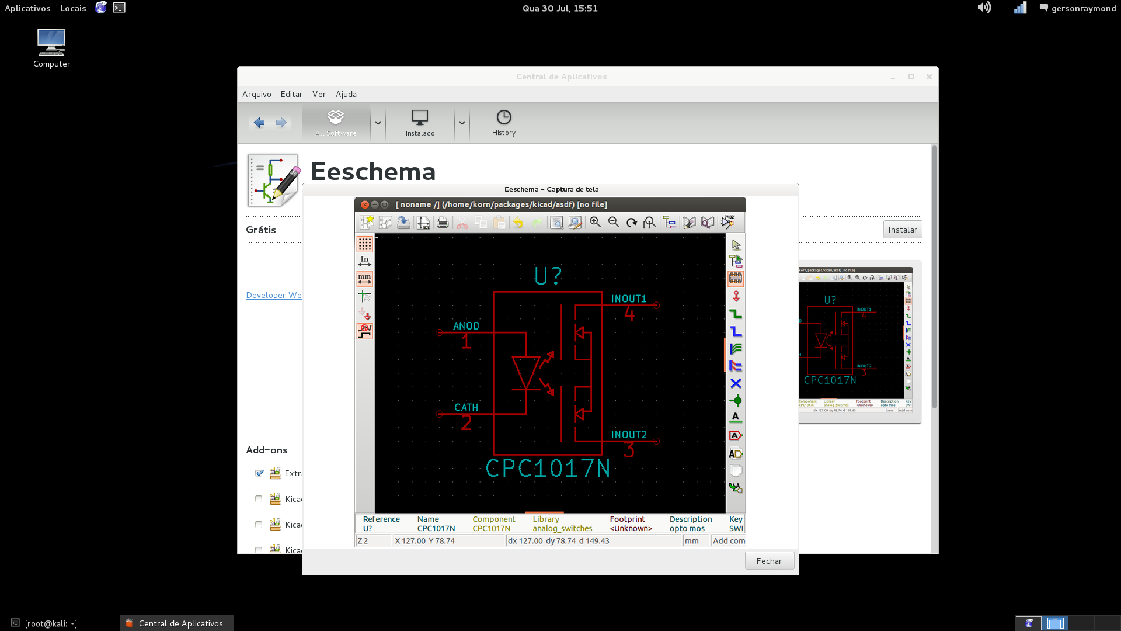Click the selection arrow cursor tool icon
1121x631 pixels.
click(x=736, y=244)
